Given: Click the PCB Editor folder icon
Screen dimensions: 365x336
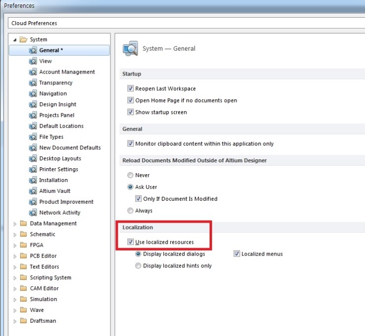Looking at the screenshot, I should (23, 256).
